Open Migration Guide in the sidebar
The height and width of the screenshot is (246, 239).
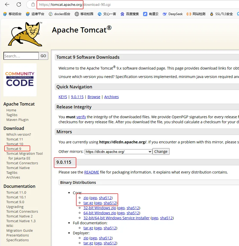pyautogui.click(x=20, y=230)
